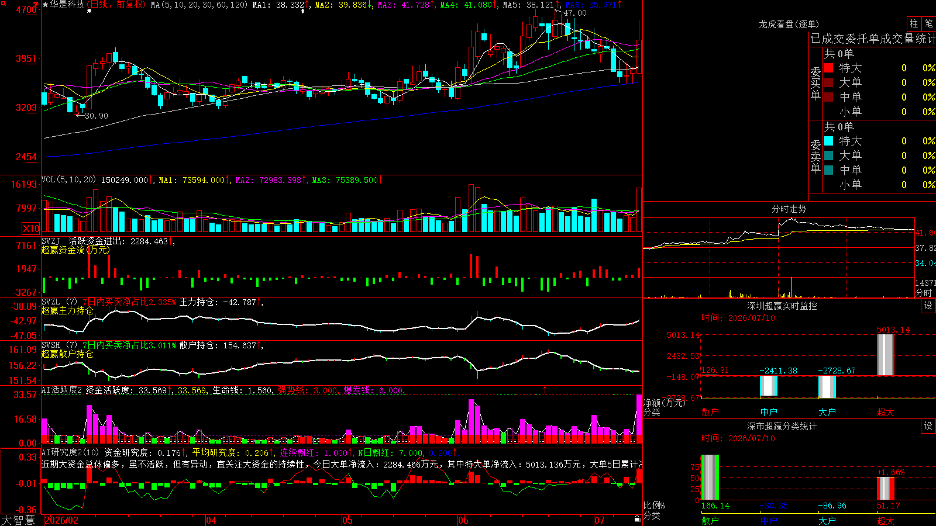
Task: Click the VOL(5,10,20) indicator label
Action: click(69, 180)
